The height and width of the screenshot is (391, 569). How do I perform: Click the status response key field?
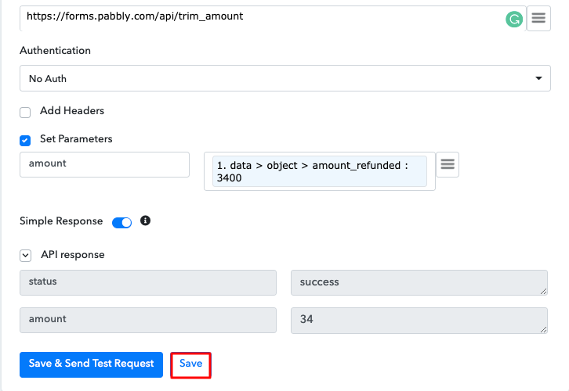148,282
